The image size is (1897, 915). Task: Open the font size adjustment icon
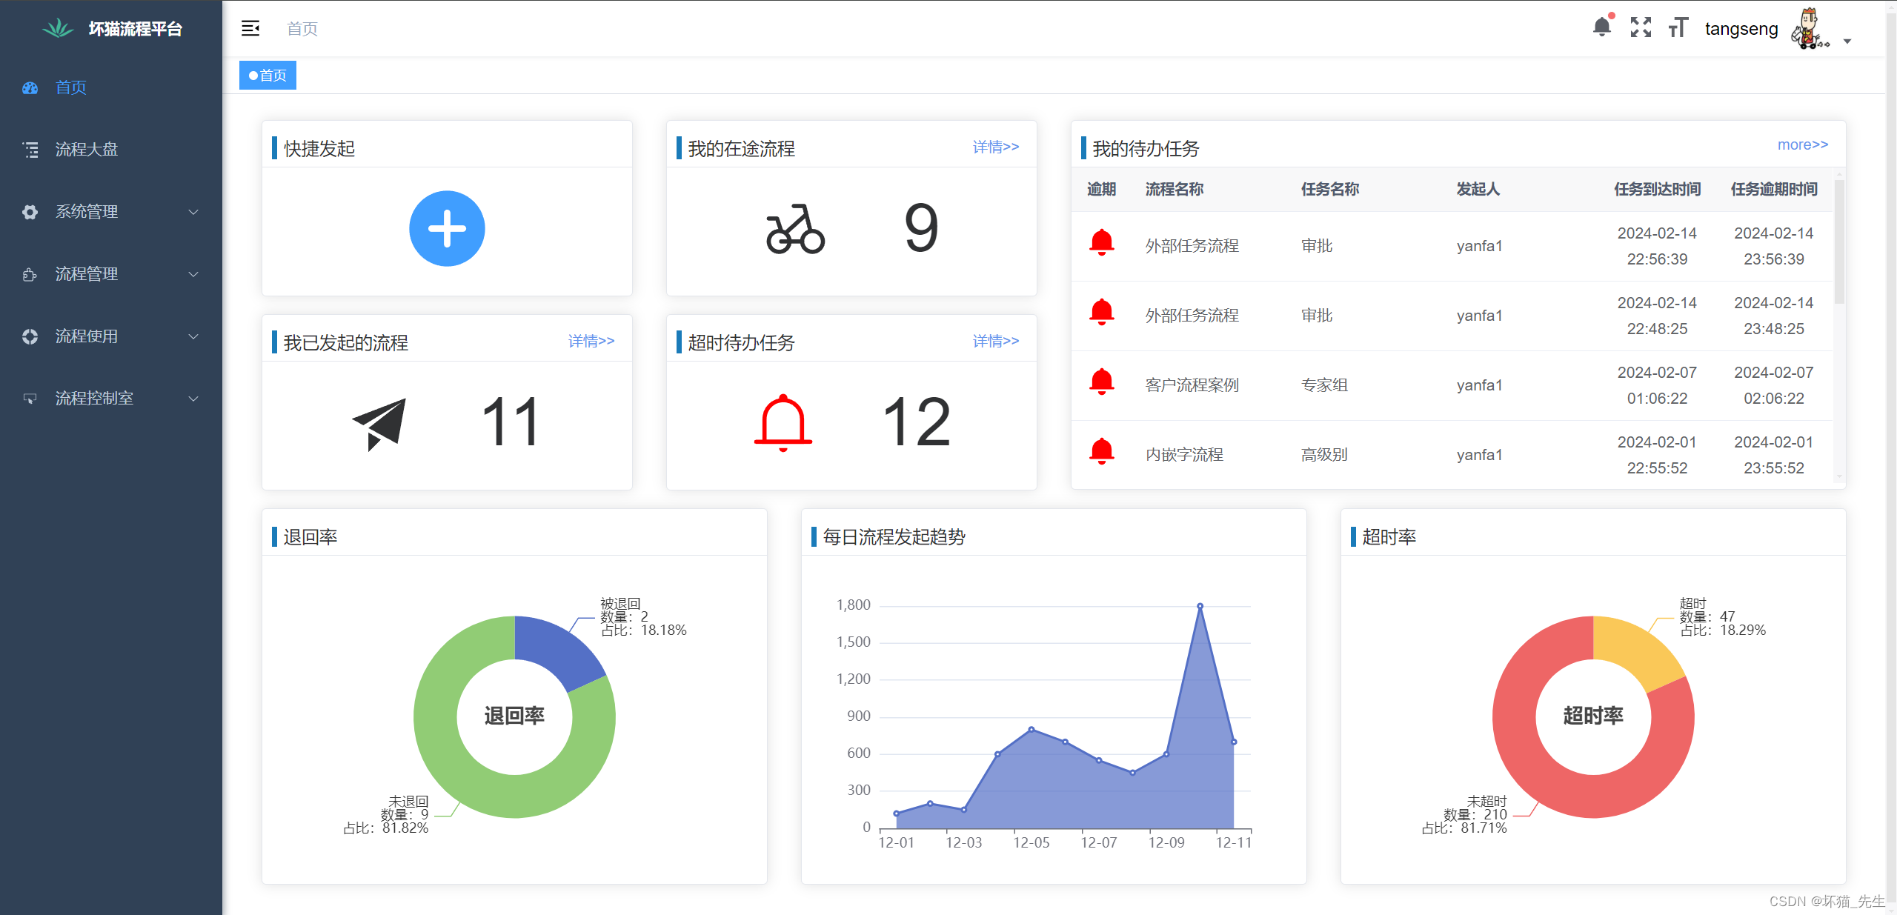point(1678,27)
